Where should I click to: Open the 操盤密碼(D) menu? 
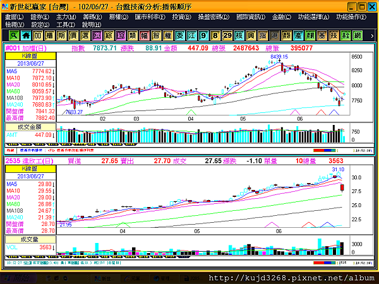point(214,17)
